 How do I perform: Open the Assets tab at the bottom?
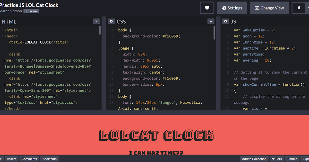coord(11,159)
